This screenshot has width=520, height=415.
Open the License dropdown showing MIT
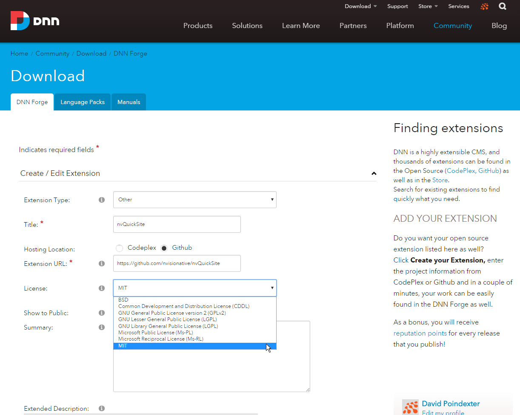tap(195, 288)
